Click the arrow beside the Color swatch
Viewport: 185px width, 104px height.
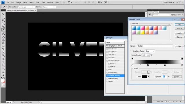coord(148,77)
